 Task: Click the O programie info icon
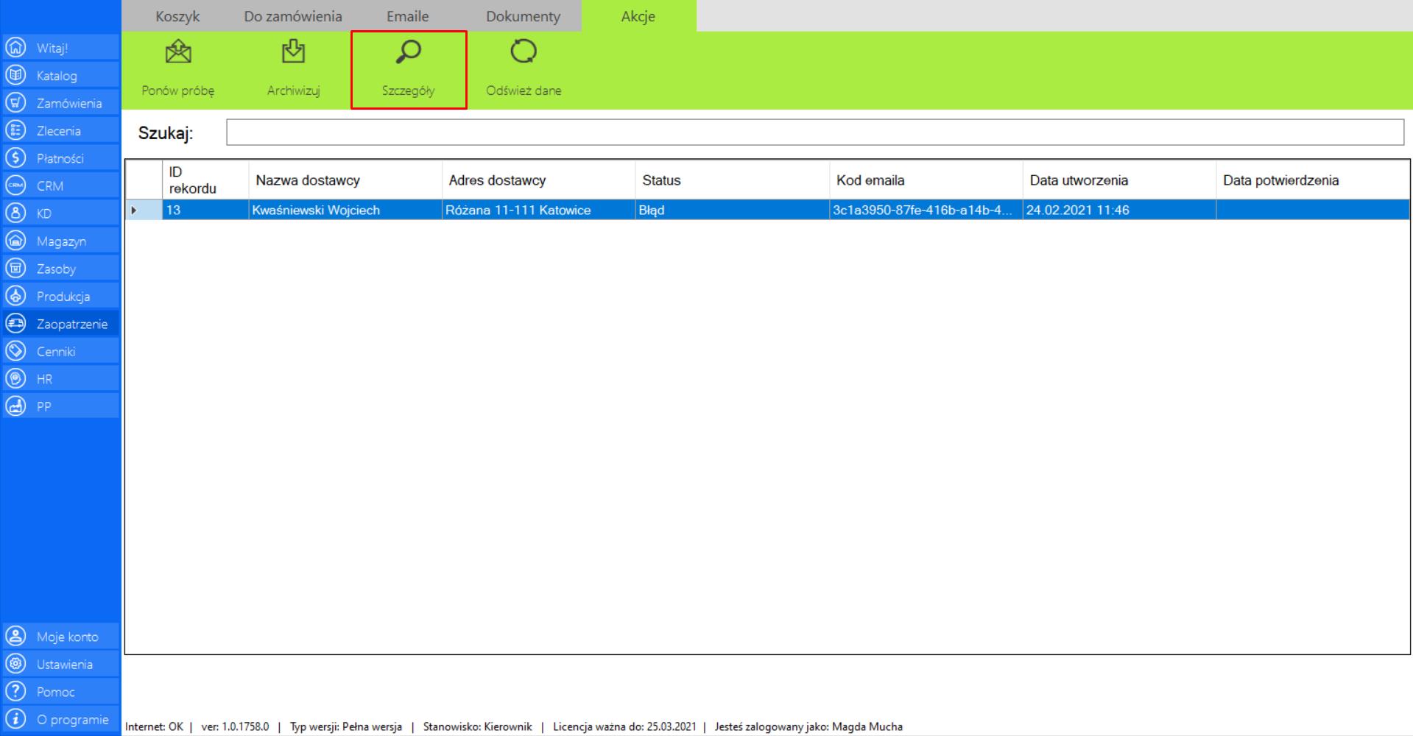(15, 719)
